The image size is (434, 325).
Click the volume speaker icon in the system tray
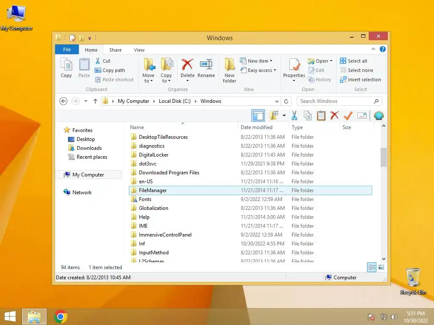coord(394,317)
